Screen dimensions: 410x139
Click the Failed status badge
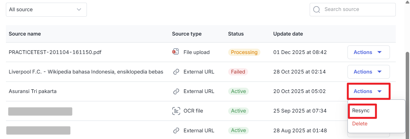click(238, 72)
